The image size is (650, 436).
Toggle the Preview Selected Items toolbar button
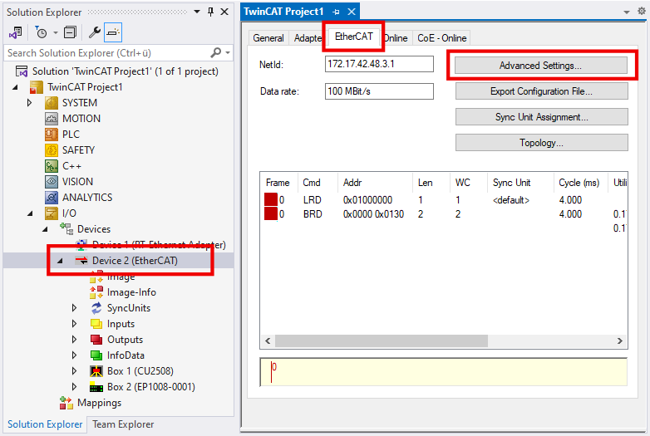pos(114,32)
